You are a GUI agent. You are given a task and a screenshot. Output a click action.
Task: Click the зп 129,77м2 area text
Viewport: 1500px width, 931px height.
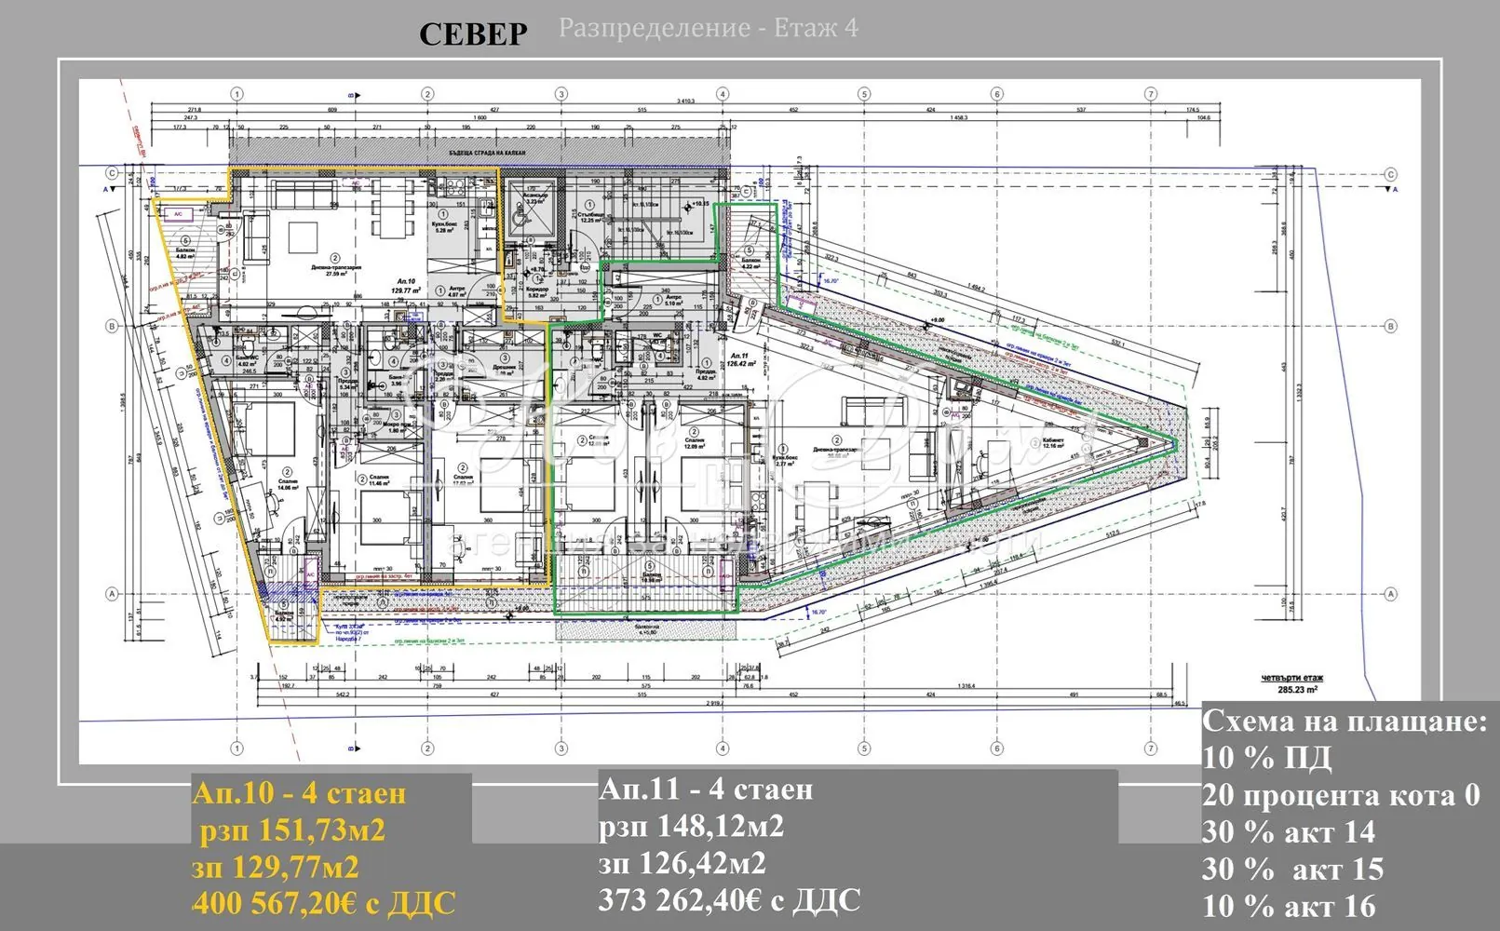click(275, 867)
